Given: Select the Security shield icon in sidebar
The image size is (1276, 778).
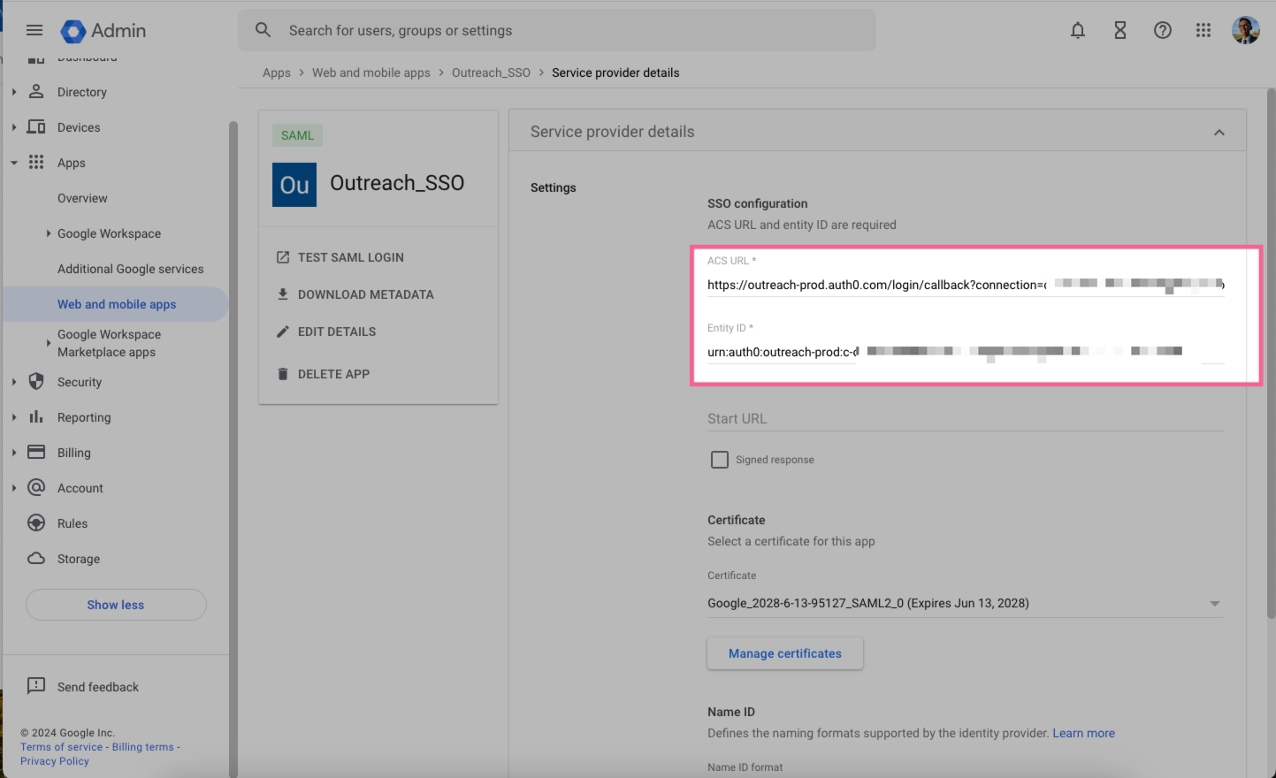Looking at the screenshot, I should pos(35,381).
